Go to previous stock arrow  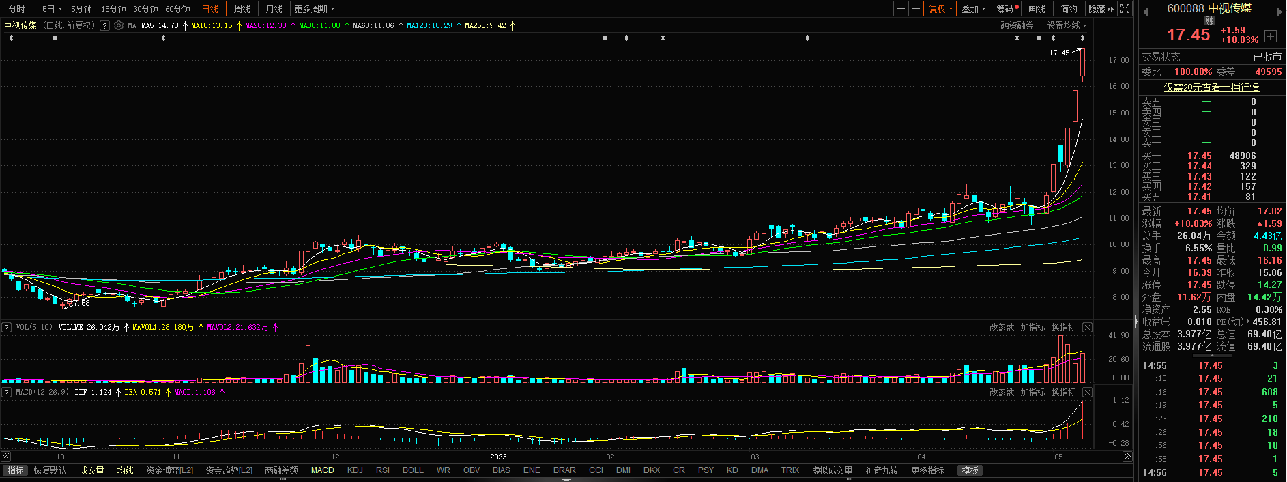[1146, 11]
